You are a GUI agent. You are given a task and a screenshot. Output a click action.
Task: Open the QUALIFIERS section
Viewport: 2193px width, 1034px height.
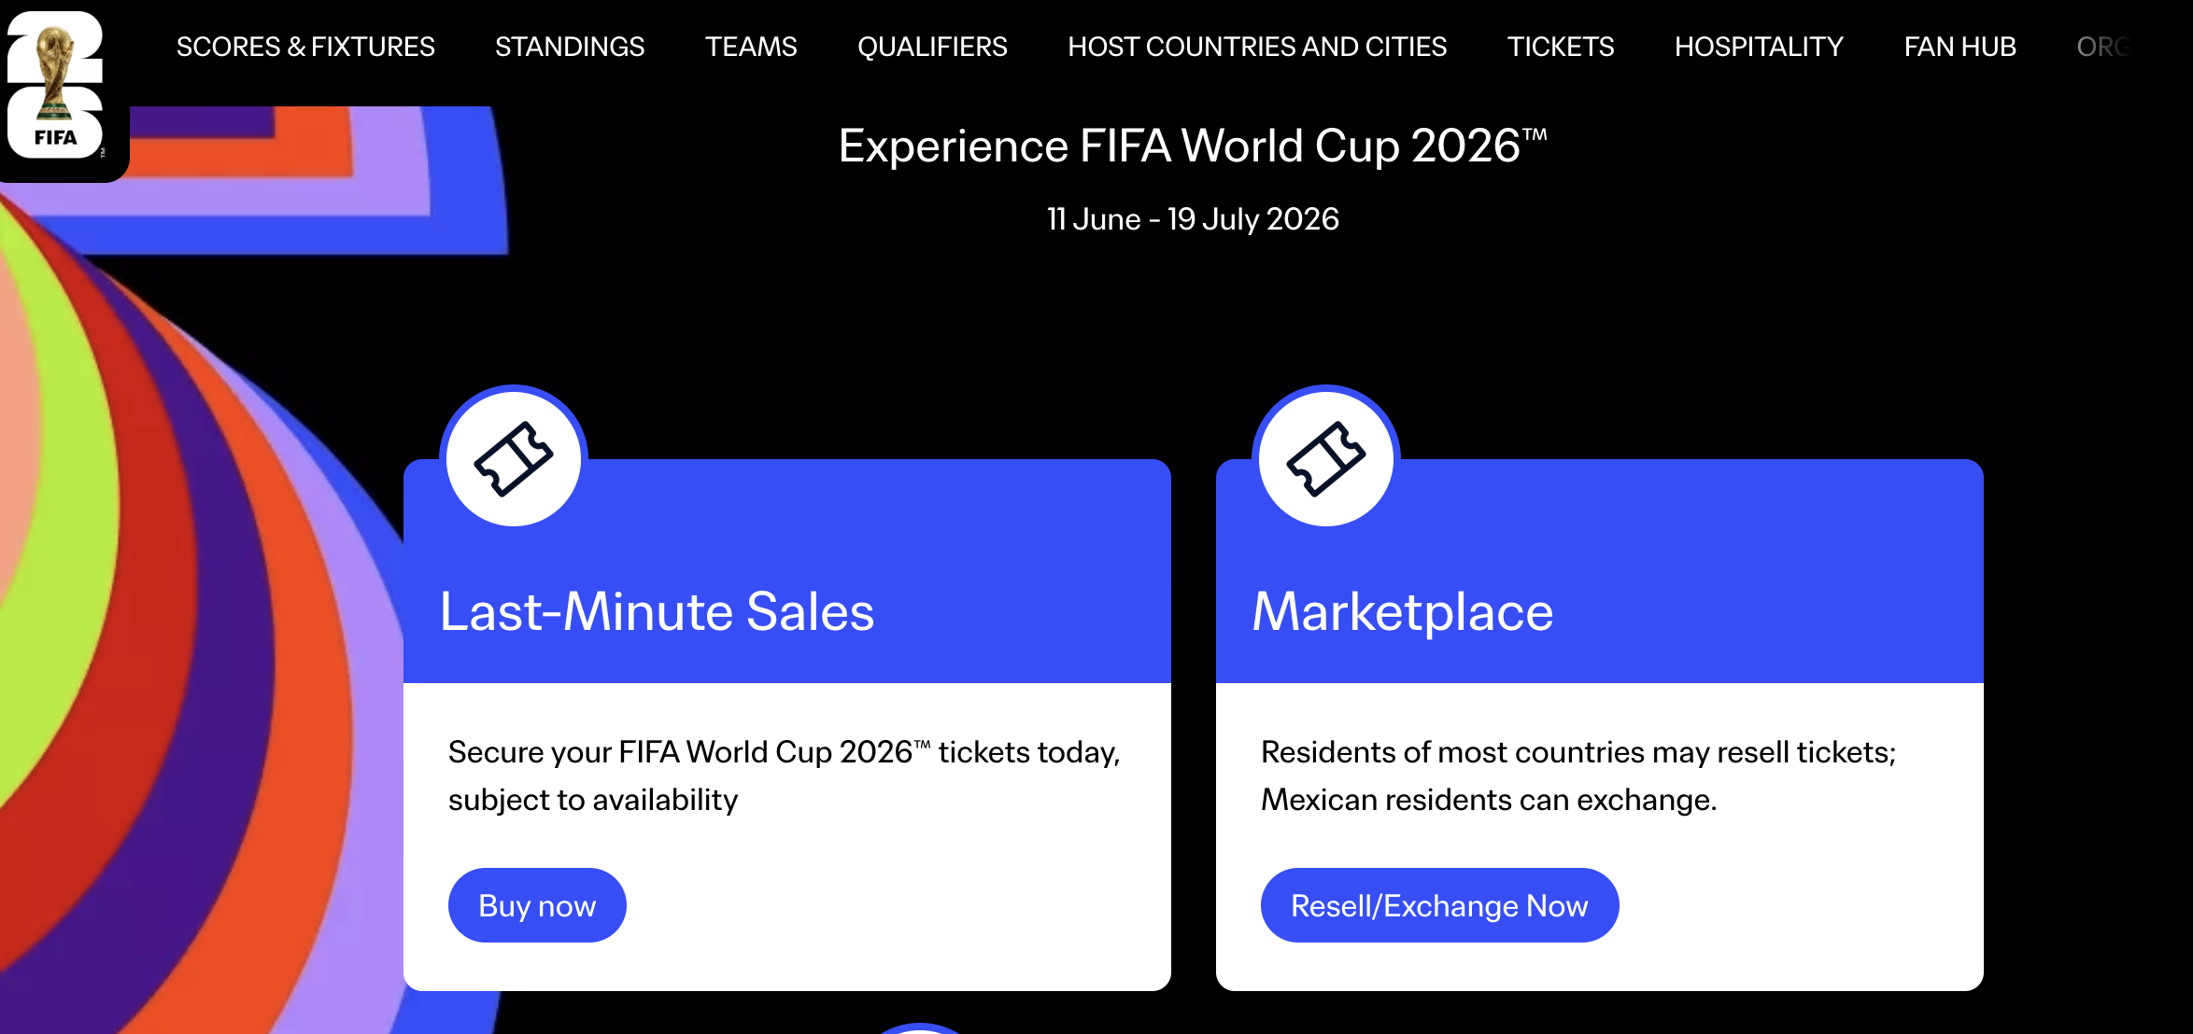point(933,47)
